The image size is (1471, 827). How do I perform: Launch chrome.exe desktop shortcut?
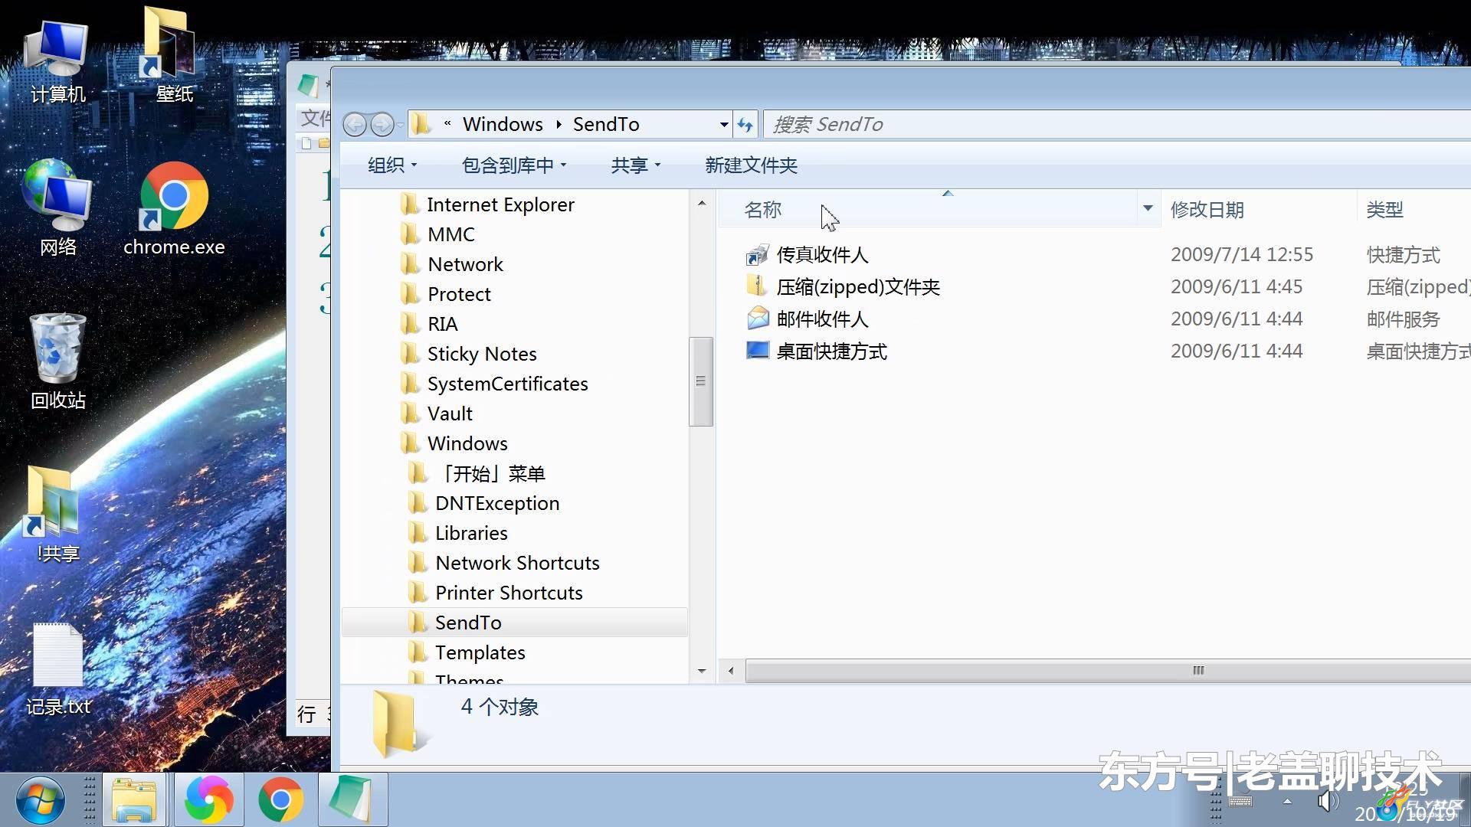point(174,208)
